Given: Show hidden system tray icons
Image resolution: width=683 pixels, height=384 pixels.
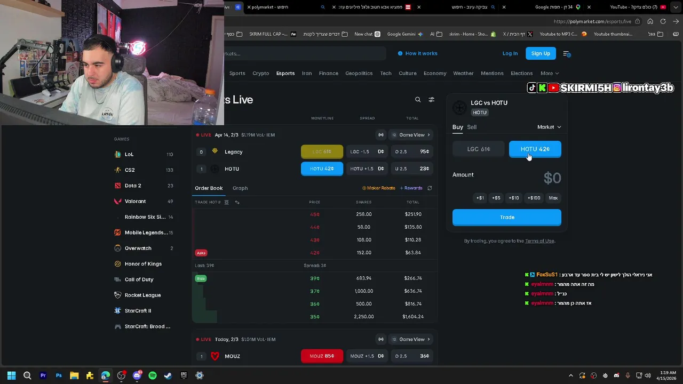Looking at the screenshot, I should click(571, 375).
